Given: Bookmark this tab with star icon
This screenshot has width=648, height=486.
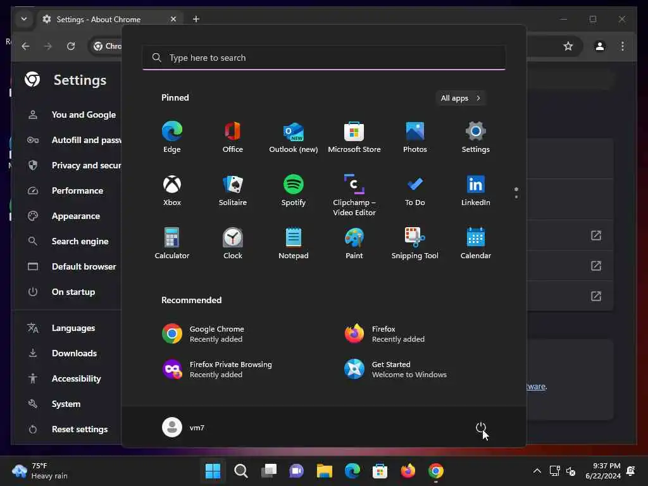Looking at the screenshot, I should coord(568,46).
